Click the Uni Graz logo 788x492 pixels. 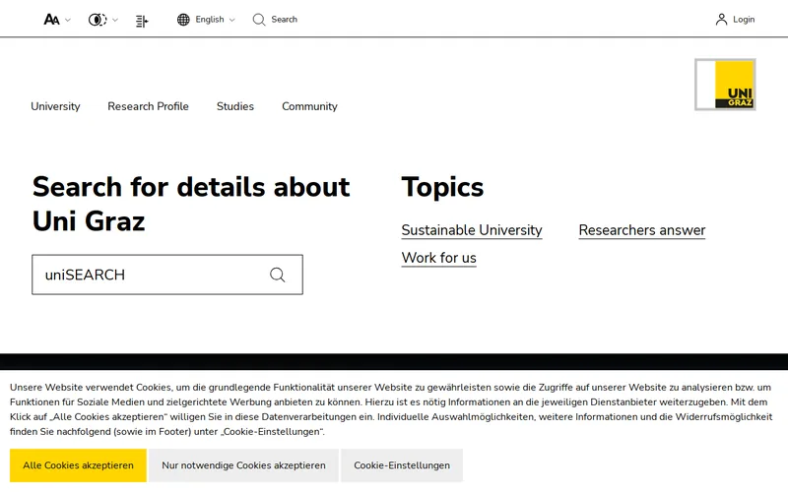tap(725, 85)
